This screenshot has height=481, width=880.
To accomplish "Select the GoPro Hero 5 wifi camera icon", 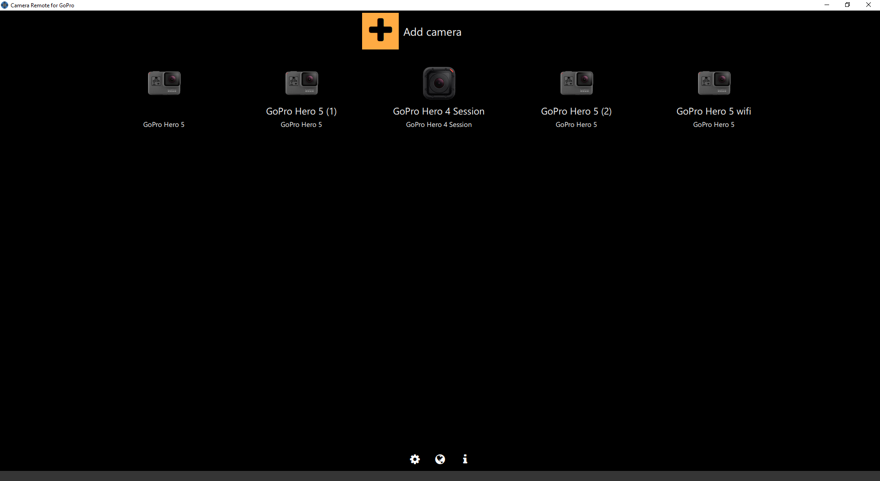I will point(714,83).
